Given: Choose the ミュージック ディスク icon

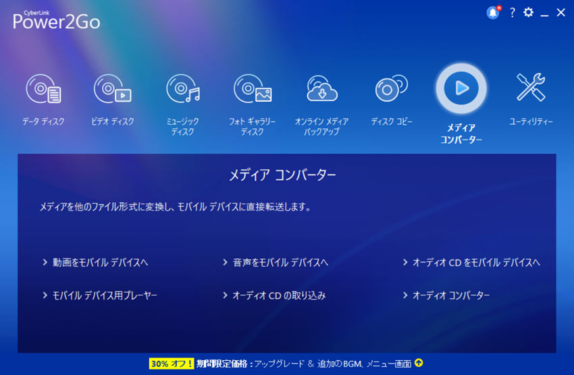Looking at the screenshot, I should 183,89.
